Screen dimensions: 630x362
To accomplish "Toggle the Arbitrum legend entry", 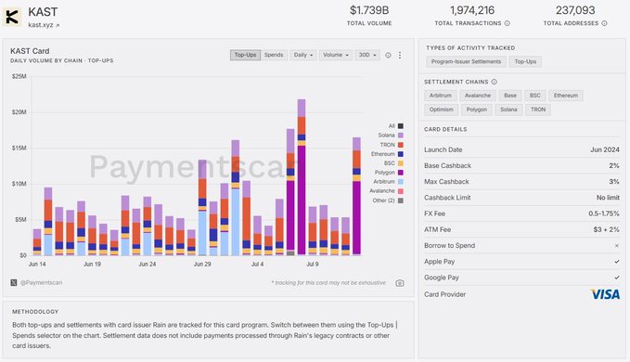I will (x=388, y=182).
